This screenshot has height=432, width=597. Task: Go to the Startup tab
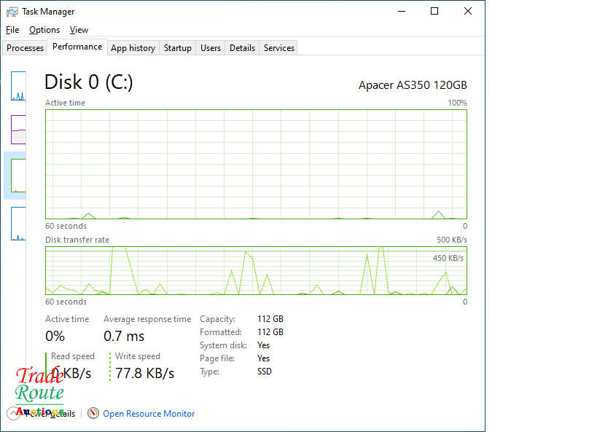click(x=177, y=48)
